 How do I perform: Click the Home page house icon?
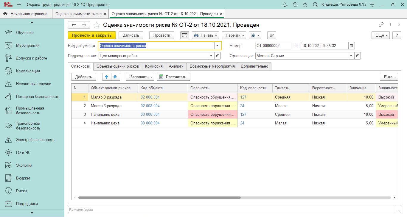click(x=5, y=14)
